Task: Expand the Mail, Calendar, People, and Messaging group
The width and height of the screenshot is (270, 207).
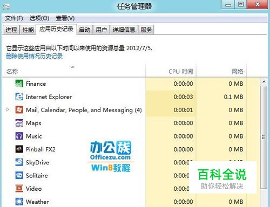Action: tap(8, 109)
